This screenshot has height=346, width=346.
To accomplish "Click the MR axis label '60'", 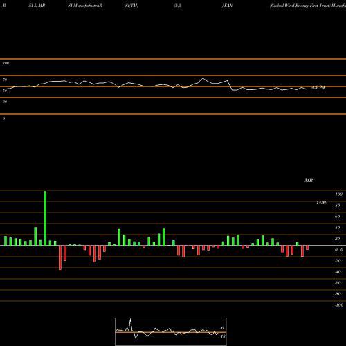I will 338,217.
